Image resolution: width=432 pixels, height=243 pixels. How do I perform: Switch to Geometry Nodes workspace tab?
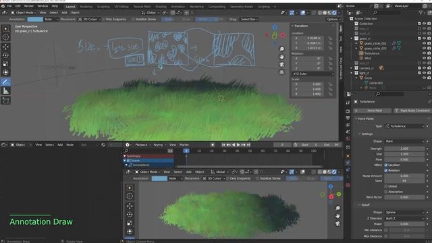[242, 7]
